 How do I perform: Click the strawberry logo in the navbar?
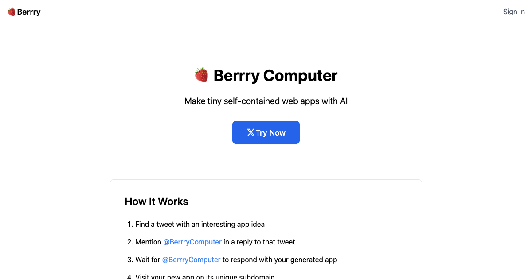coord(11,12)
